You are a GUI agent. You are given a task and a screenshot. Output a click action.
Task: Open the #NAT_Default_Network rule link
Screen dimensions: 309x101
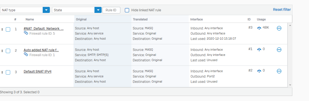coord(44,29)
